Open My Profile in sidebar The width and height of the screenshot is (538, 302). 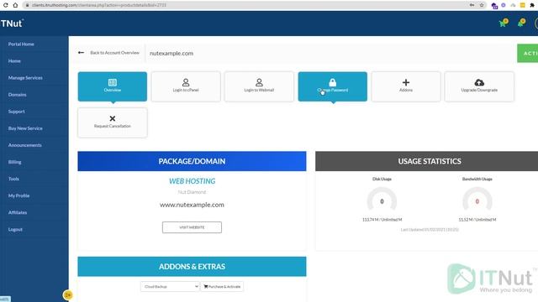18,195
